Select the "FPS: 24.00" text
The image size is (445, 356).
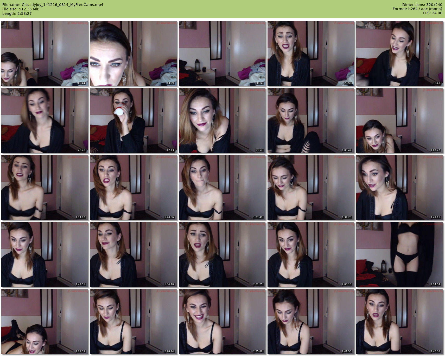point(433,13)
